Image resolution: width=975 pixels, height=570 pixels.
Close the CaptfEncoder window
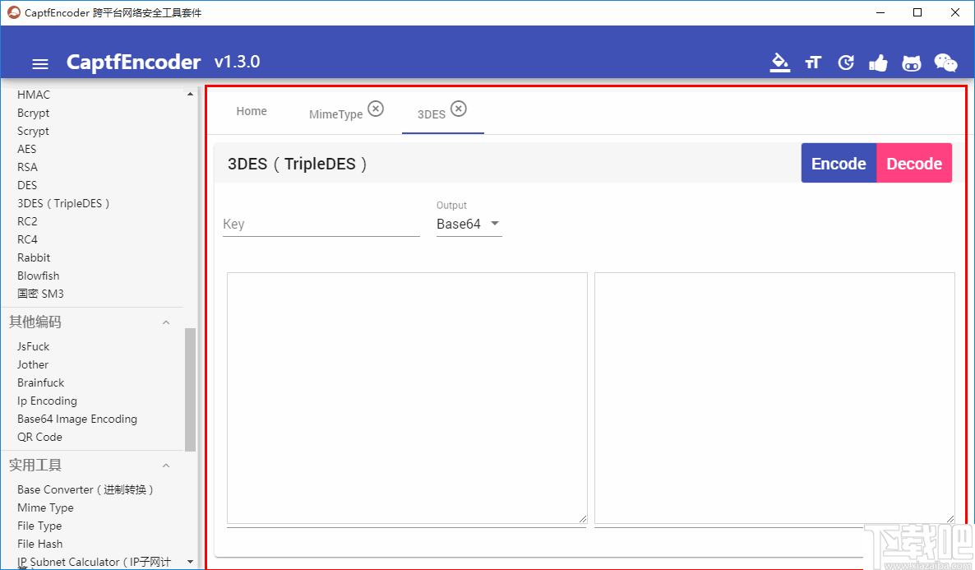point(955,12)
